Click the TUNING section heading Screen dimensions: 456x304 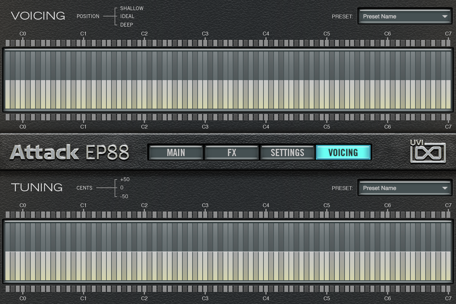point(37,187)
